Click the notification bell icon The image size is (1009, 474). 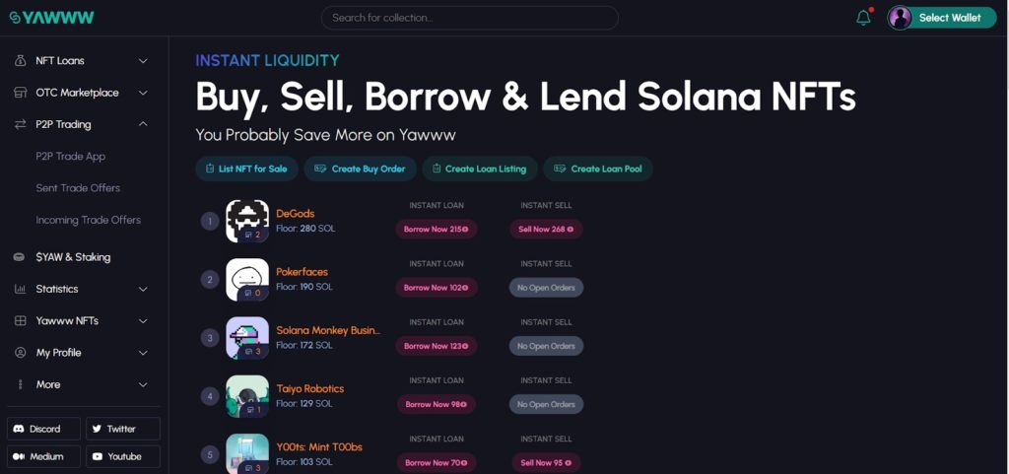(x=863, y=18)
